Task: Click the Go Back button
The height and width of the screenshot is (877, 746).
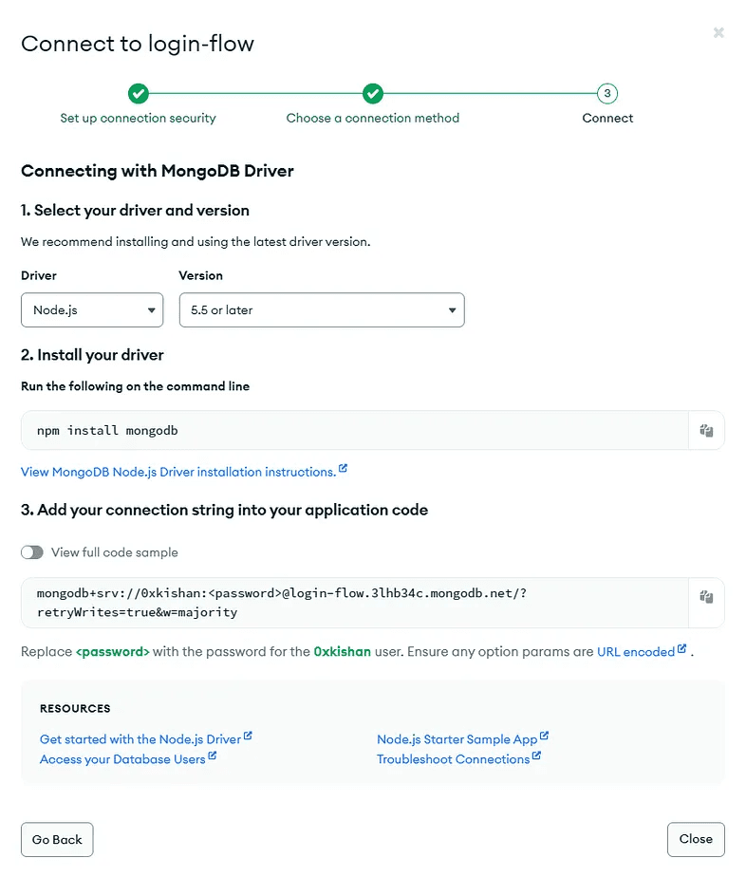Action: pyautogui.click(x=57, y=839)
